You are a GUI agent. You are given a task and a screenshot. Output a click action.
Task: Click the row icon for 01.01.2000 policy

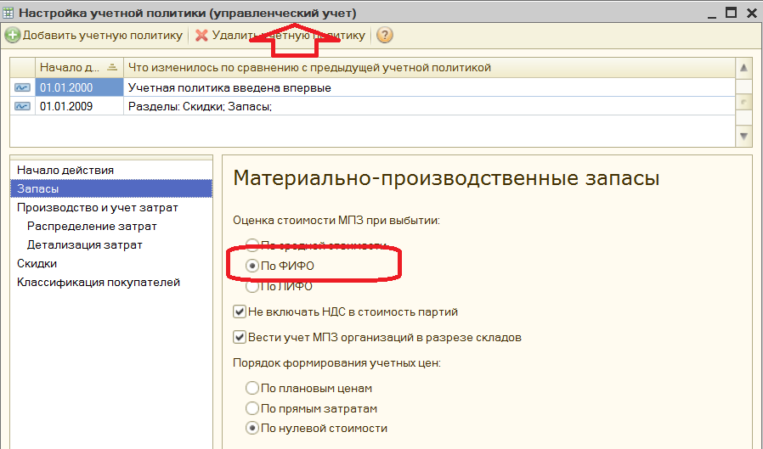[22, 87]
